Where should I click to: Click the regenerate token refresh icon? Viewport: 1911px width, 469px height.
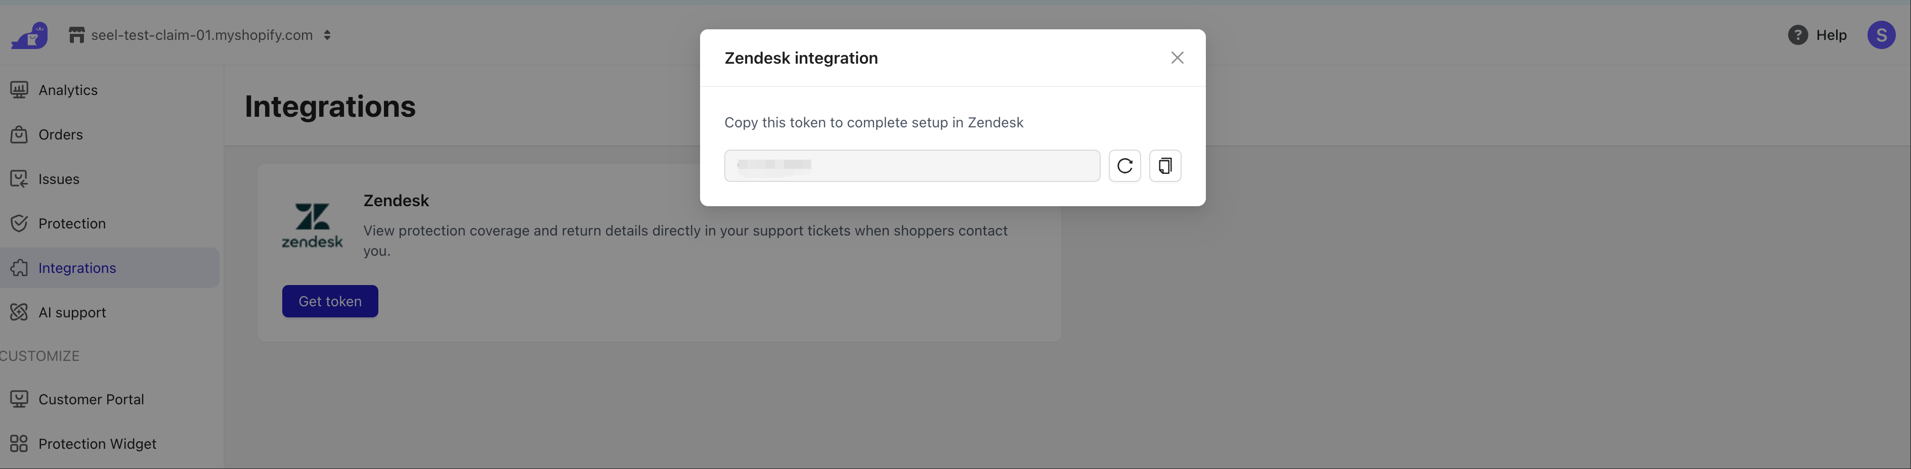click(x=1124, y=165)
